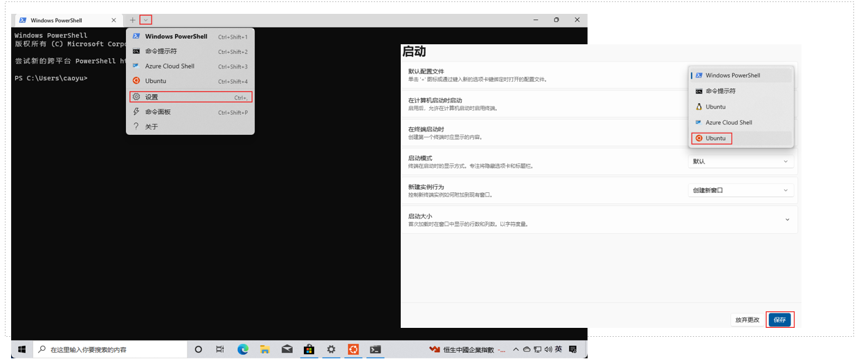This screenshot has width=861, height=359.
Task: Open the volume tray icon
Action: [x=548, y=349]
